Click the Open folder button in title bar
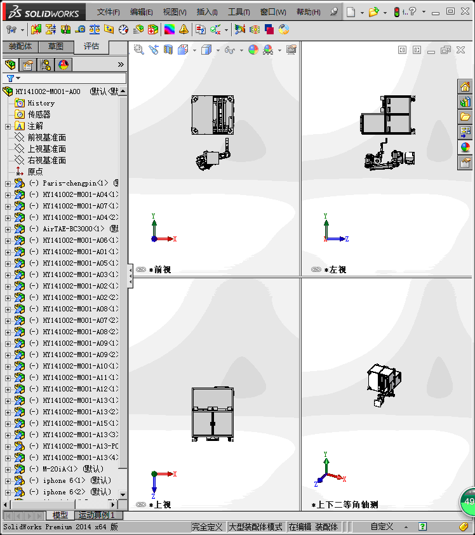The height and width of the screenshot is (535, 475). (x=374, y=12)
